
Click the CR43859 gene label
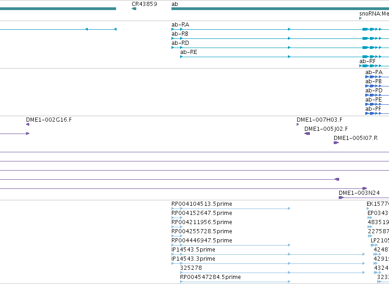point(144,4)
